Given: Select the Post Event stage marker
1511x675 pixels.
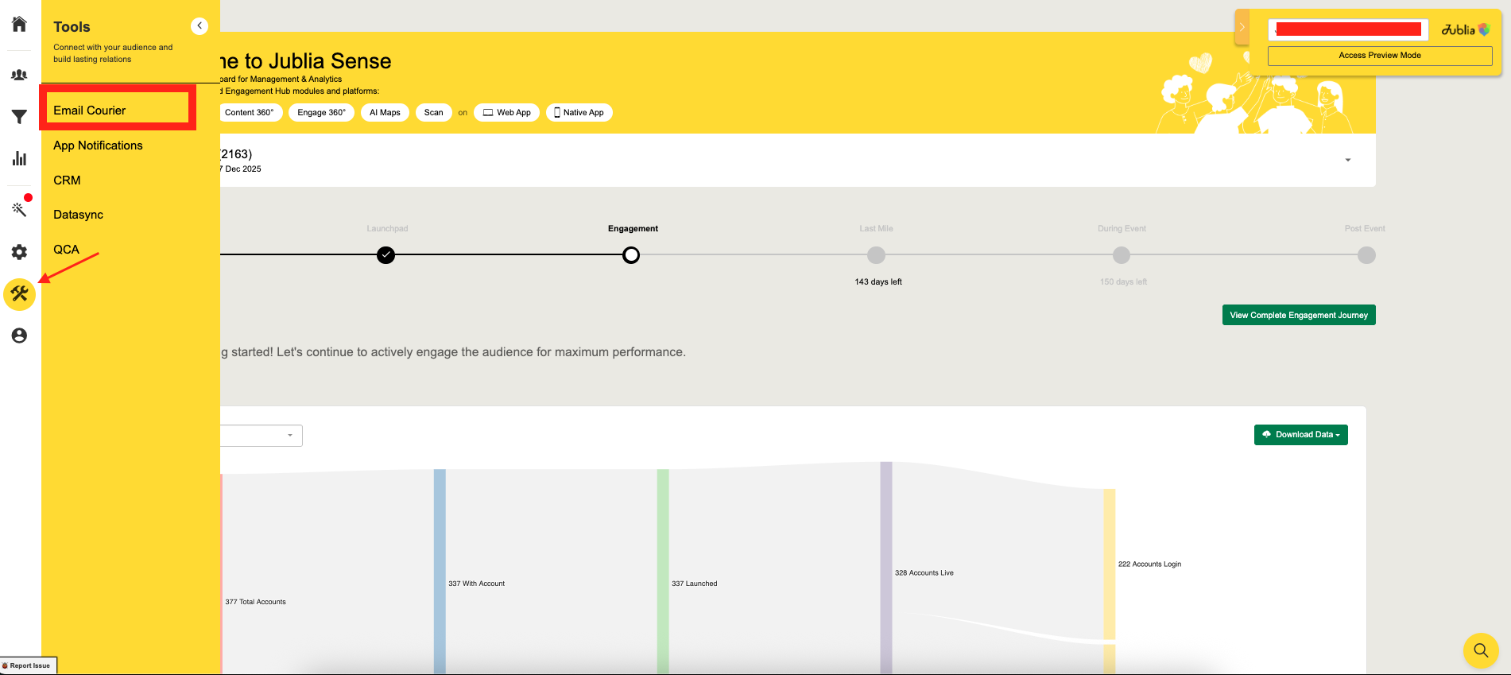Looking at the screenshot, I should pyautogui.click(x=1366, y=255).
